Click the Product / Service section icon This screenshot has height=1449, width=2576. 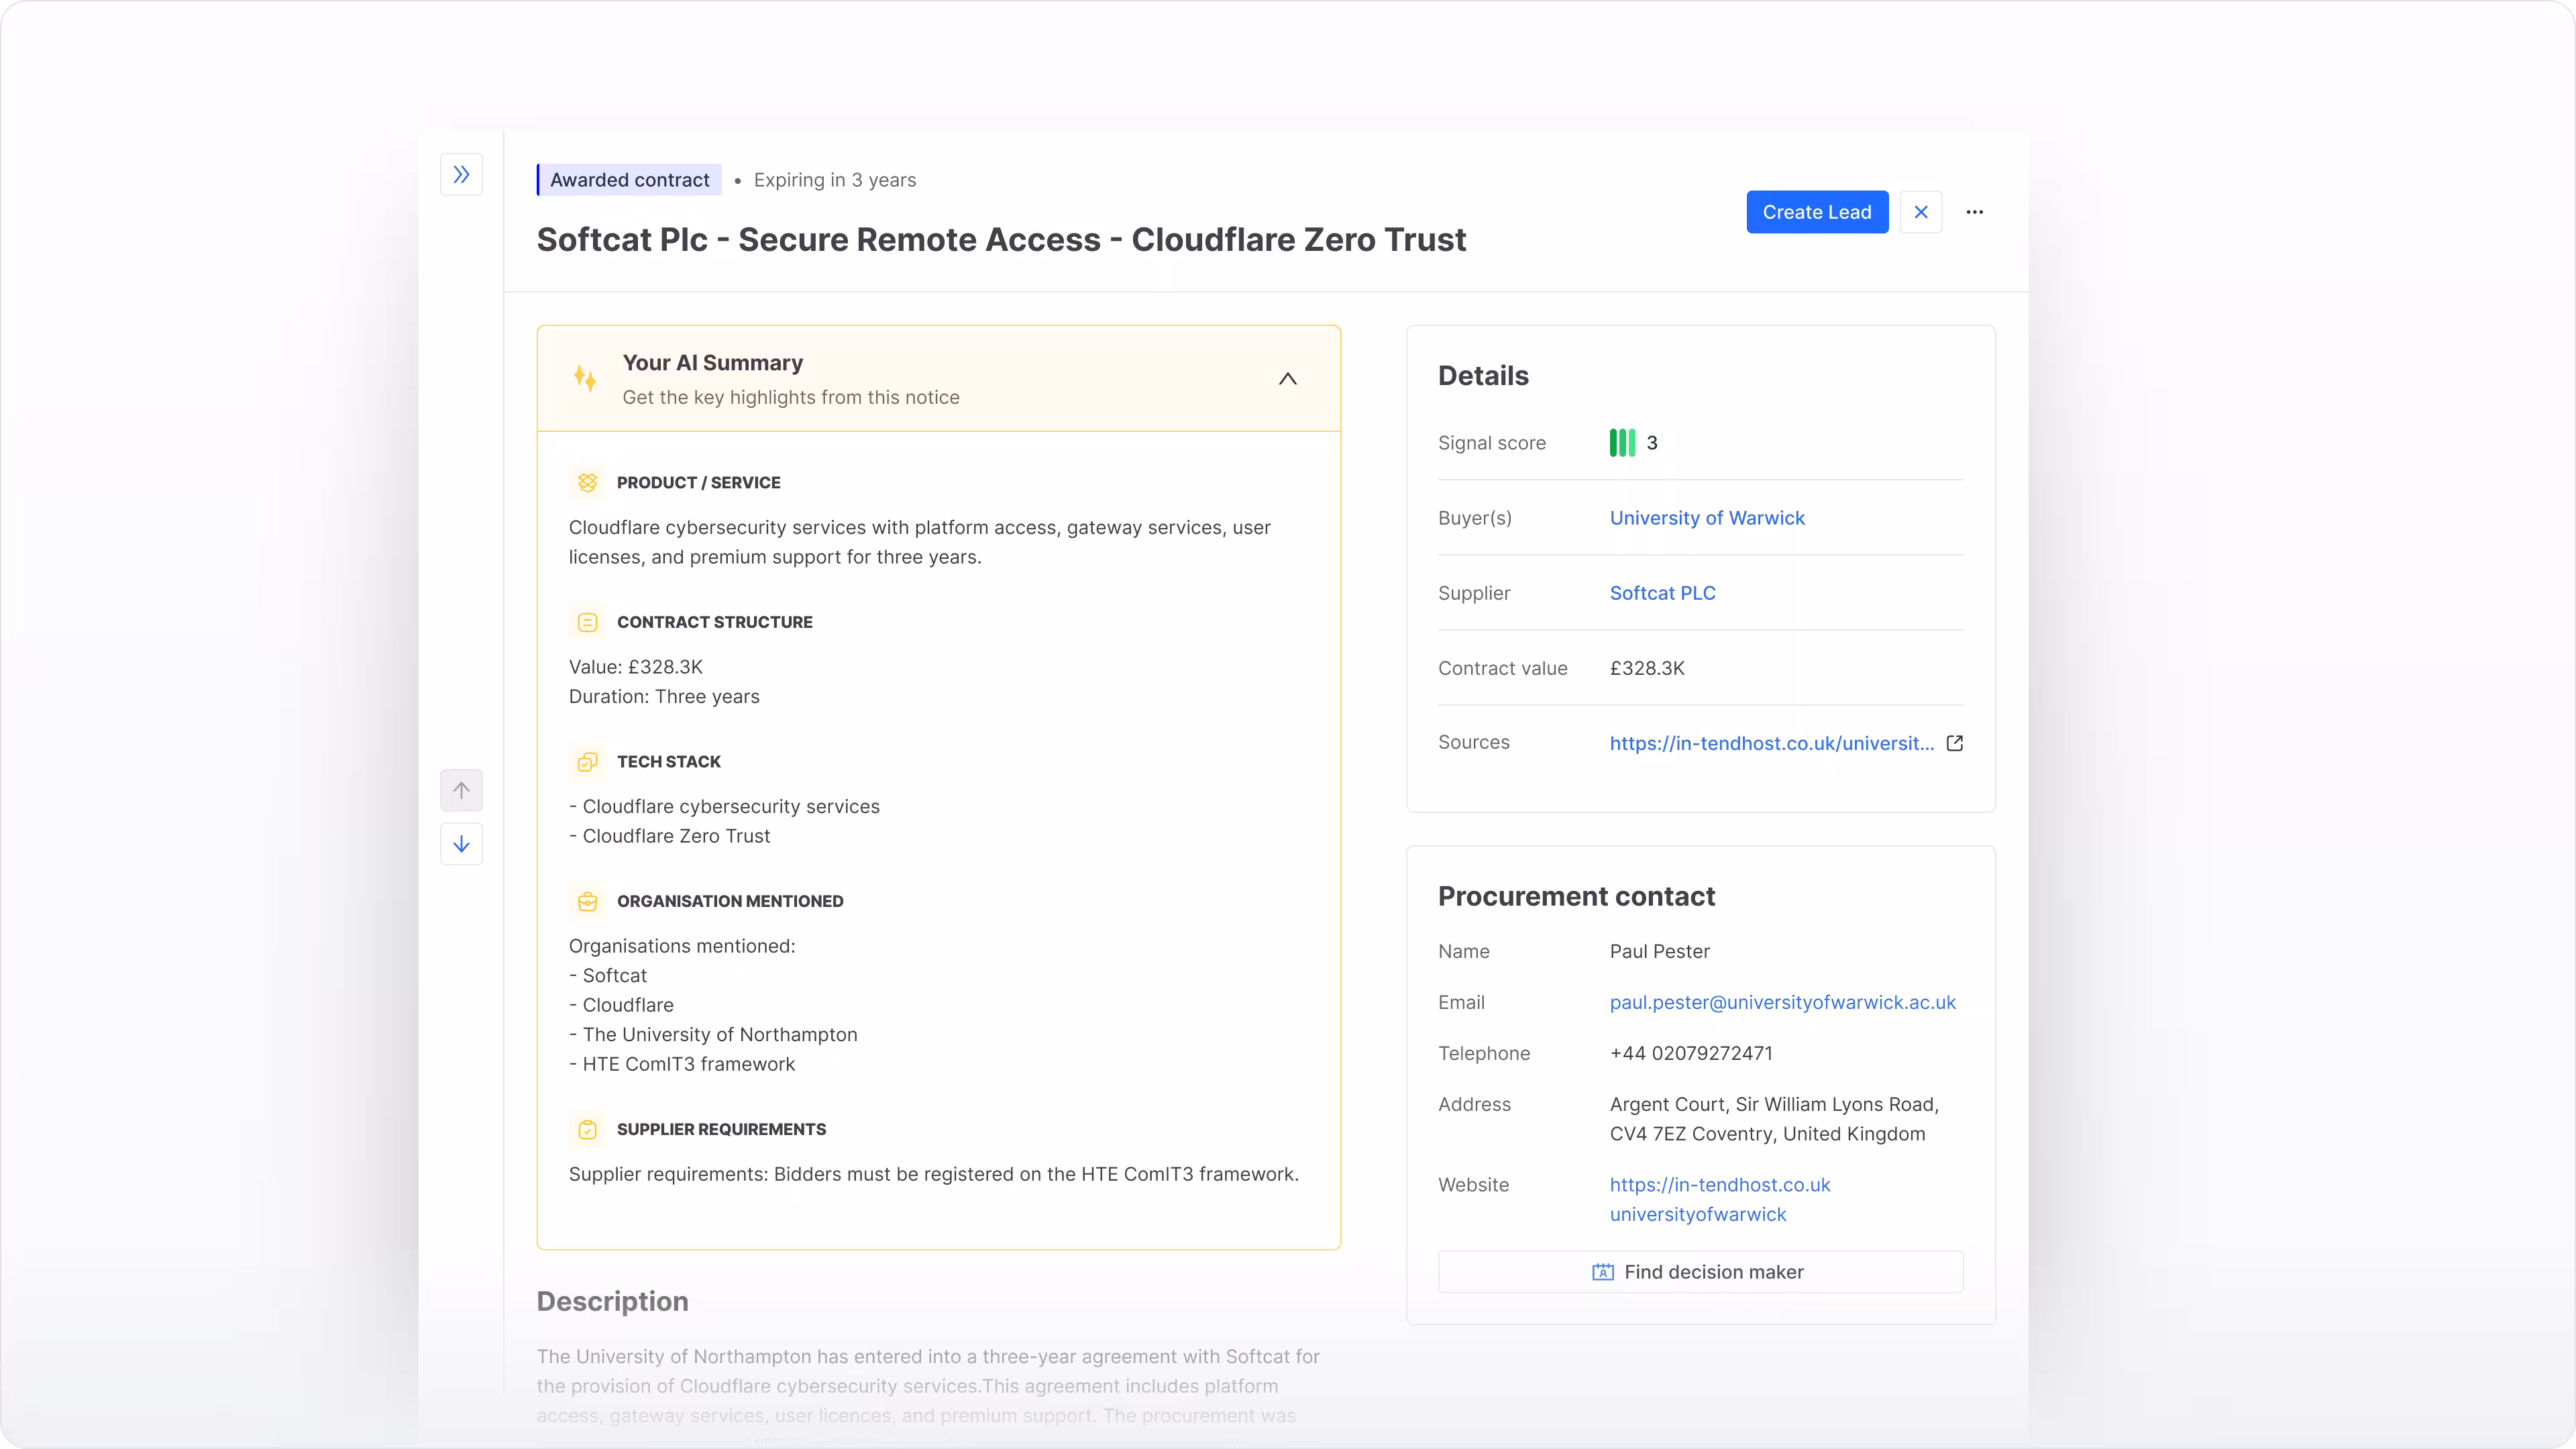pyautogui.click(x=587, y=482)
